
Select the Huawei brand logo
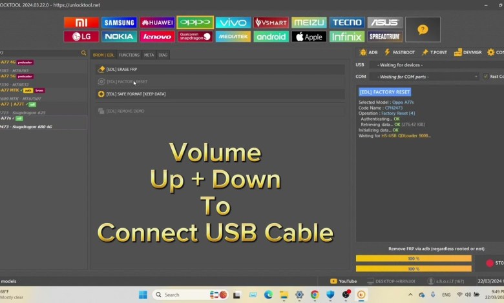click(x=157, y=23)
